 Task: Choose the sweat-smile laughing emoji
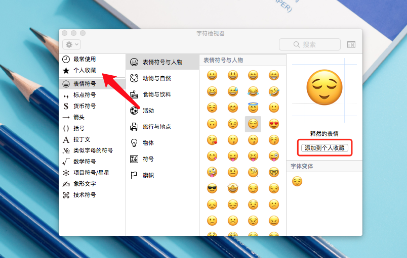tap(233, 91)
